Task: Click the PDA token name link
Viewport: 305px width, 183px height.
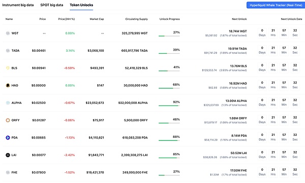Action: [15, 137]
